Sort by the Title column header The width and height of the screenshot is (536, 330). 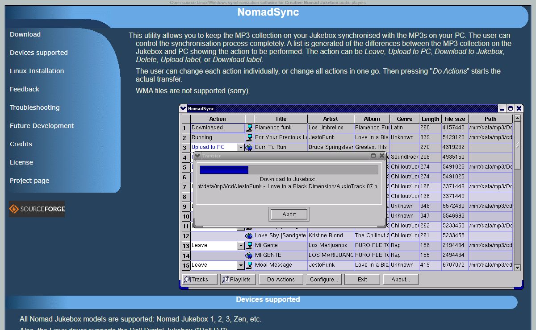tap(281, 119)
